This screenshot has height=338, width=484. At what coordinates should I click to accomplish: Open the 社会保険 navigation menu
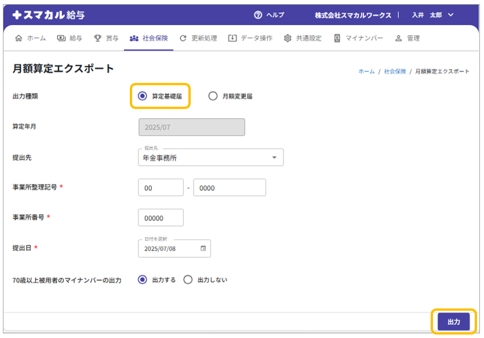click(x=149, y=38)
